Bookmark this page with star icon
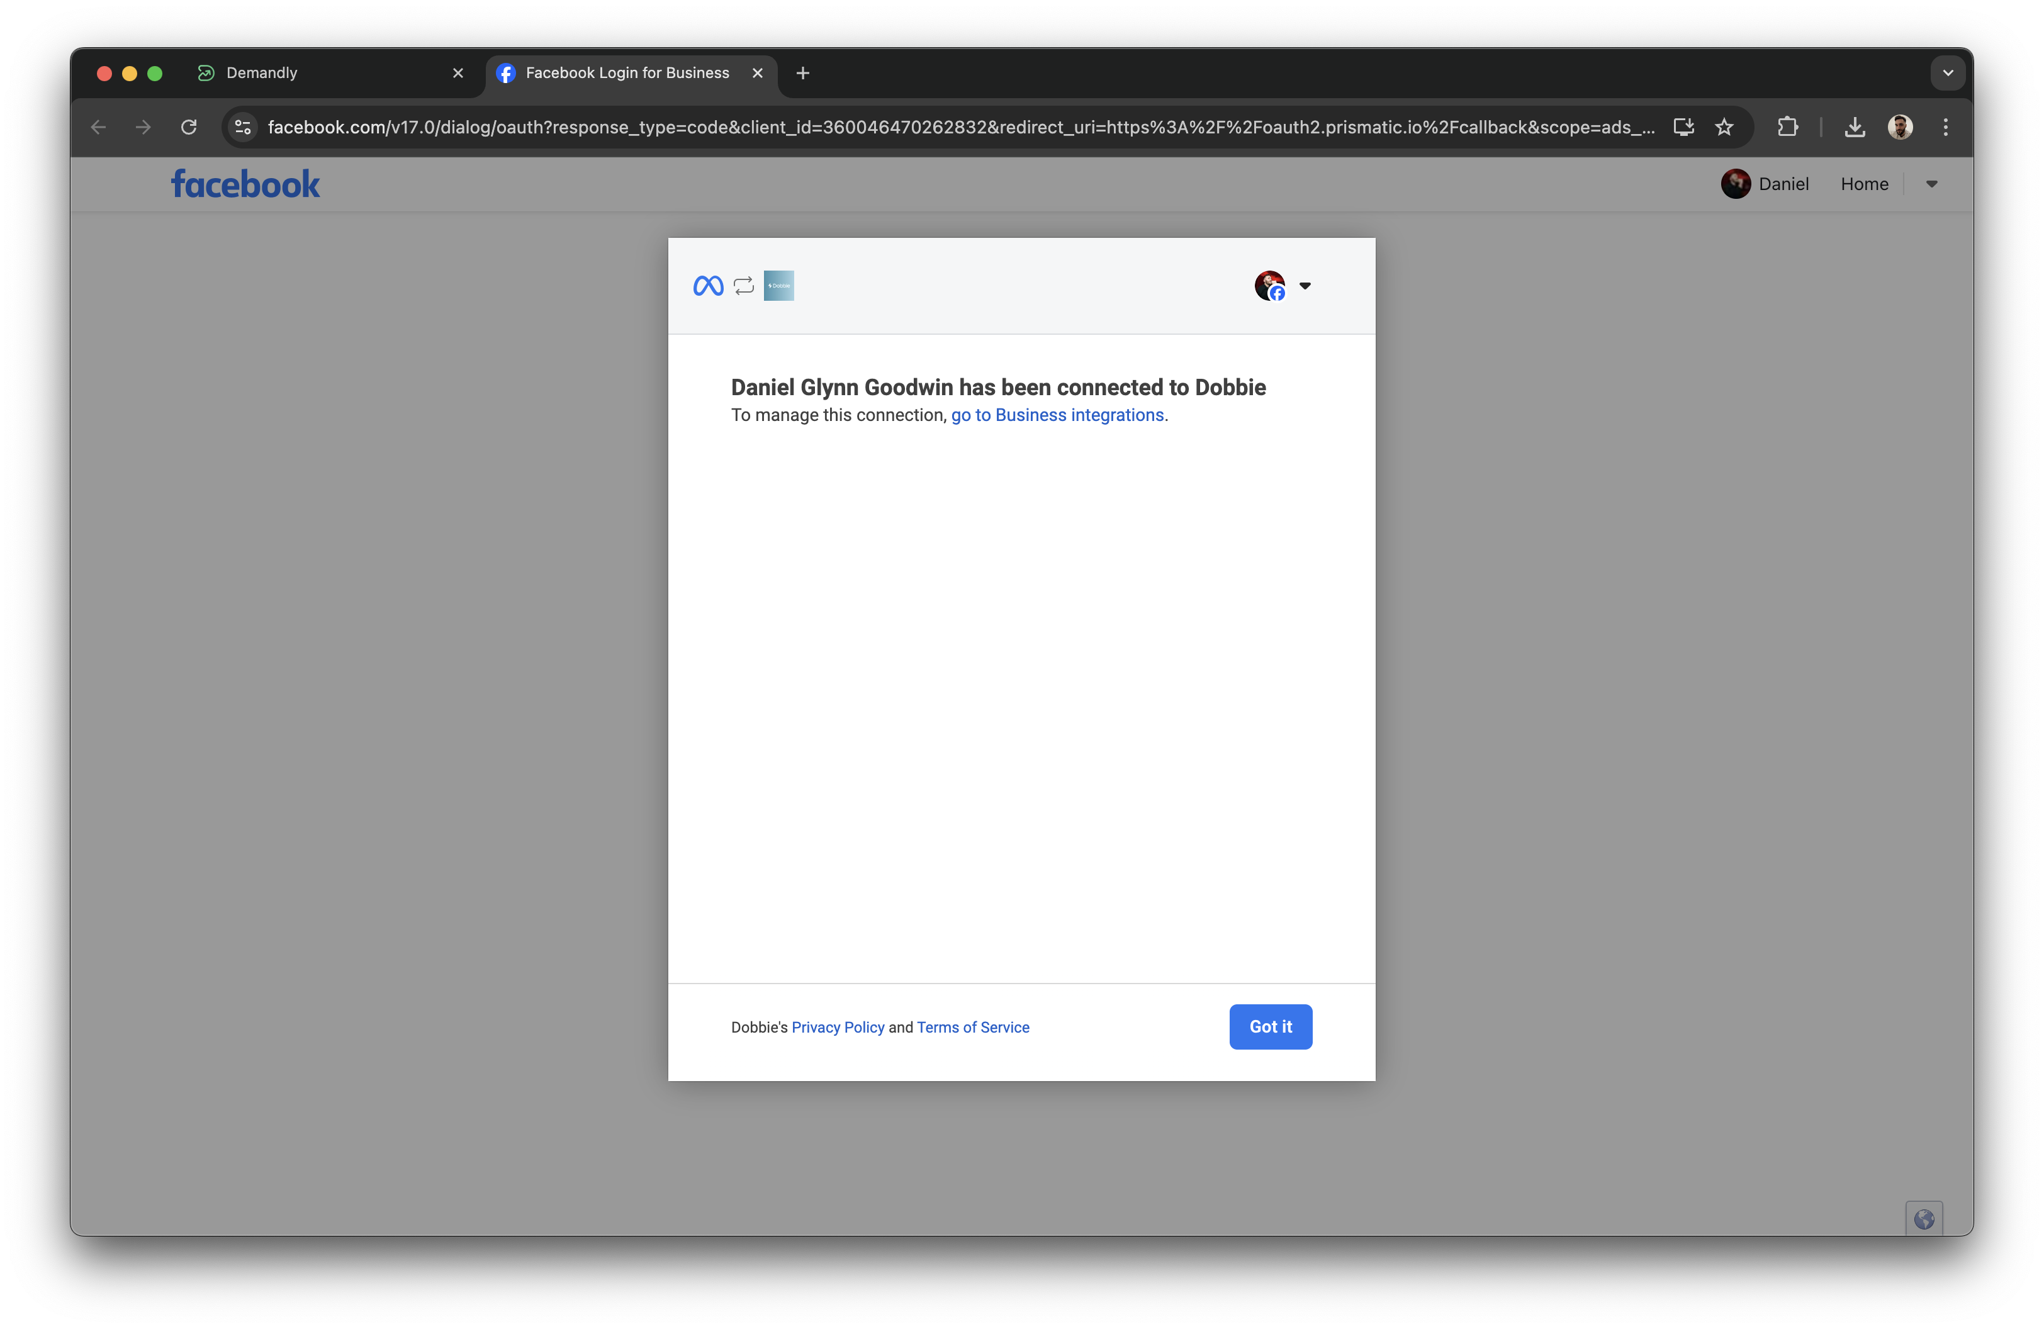The width and height of the screenshot is (2044, 1329). click(1724, 127)
